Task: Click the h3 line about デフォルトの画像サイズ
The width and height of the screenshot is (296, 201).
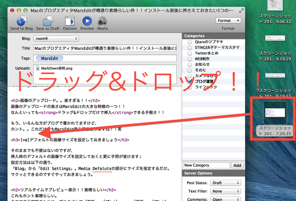Action: [x=70, y=140]
